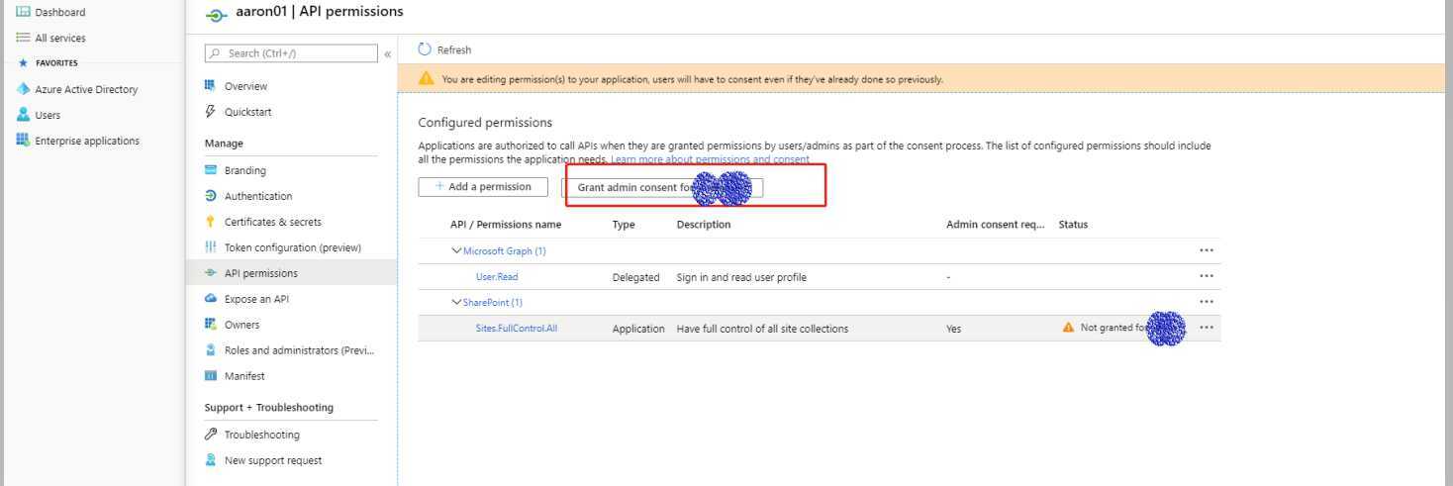
Task: Open New support request
Action: click(273, 460)
